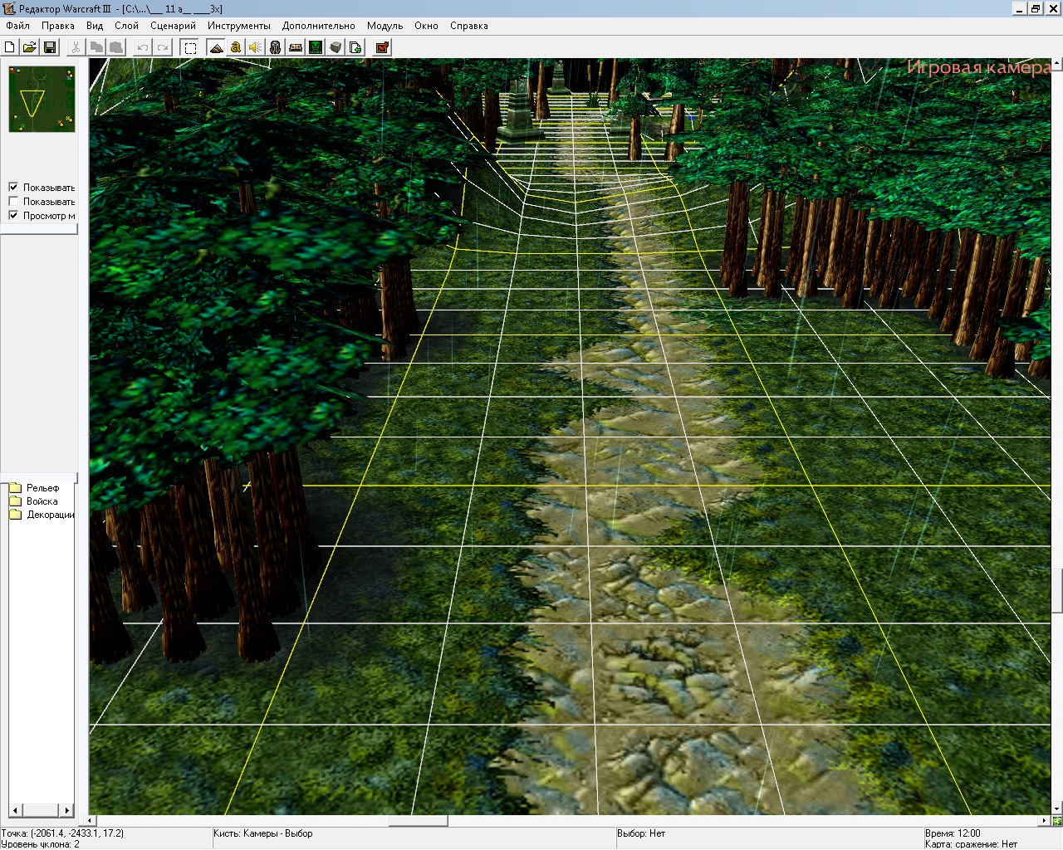Open the AI Editor green face icon
1063x850 pixels.
click(x=316, y=47)
